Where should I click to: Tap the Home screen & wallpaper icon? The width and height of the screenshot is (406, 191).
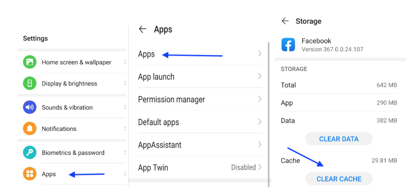coord(30,62)
